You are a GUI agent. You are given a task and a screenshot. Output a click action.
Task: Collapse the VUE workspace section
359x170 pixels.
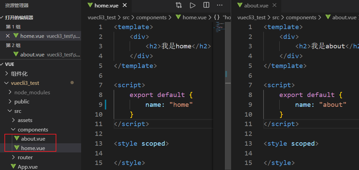pyautogui.click(x=2, y=64)
